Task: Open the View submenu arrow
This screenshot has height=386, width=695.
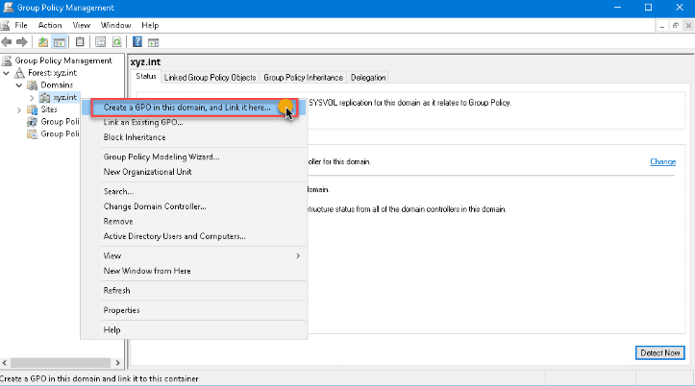Action: point(298,255)
